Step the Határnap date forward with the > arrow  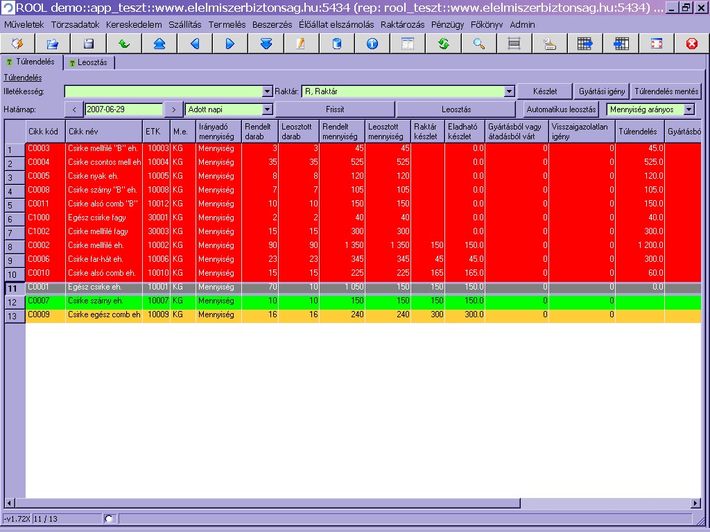173,109
